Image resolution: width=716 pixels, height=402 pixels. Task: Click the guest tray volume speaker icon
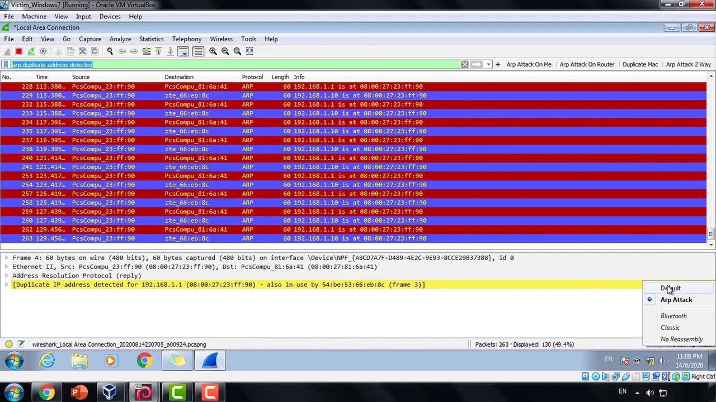662,361
